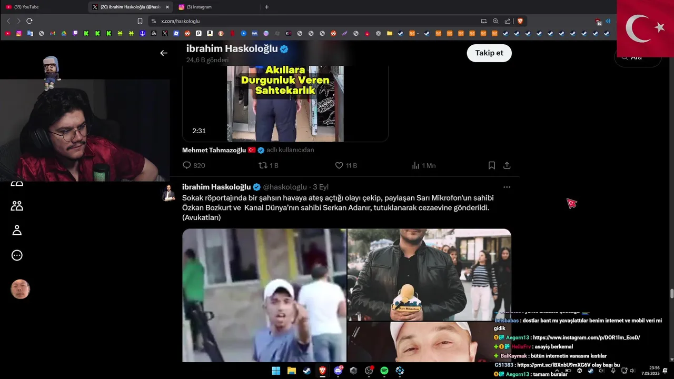Screen dimensions: 674x379
Task: Open the instagram.com link in chat
Action: coord(586,337)
